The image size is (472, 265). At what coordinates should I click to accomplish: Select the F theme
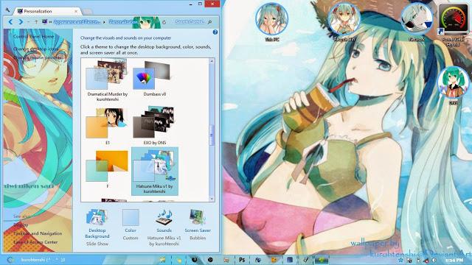click(108, 170)
